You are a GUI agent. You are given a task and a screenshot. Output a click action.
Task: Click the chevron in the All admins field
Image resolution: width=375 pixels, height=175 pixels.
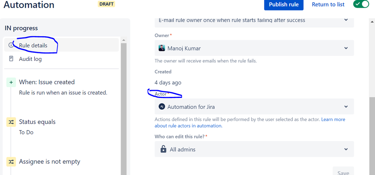[346, 149]
